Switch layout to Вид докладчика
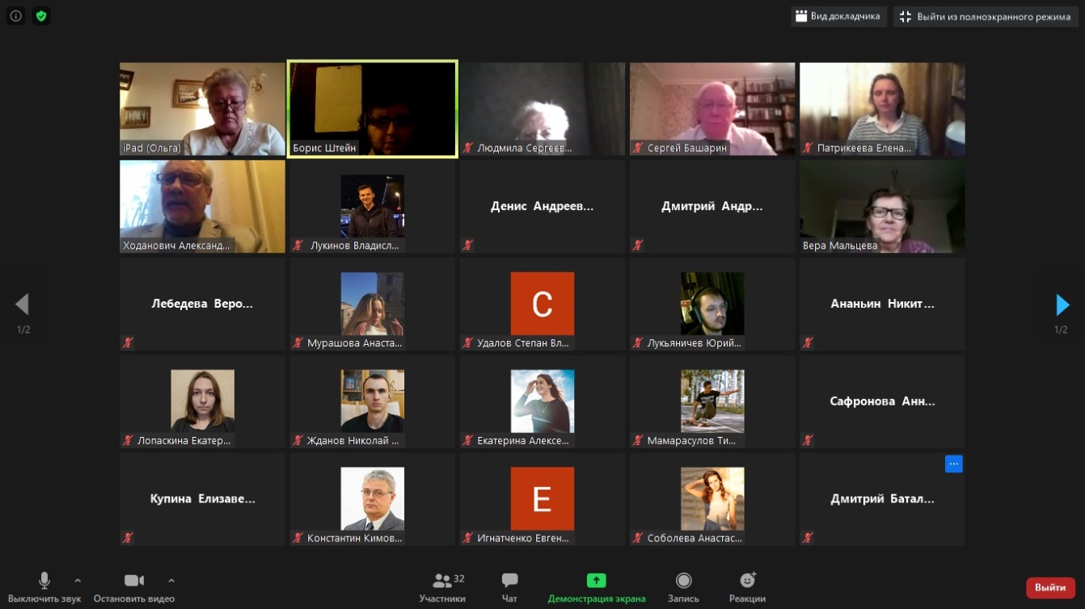The height and width of the screenshot is (609, 1085). coord(838,16)
